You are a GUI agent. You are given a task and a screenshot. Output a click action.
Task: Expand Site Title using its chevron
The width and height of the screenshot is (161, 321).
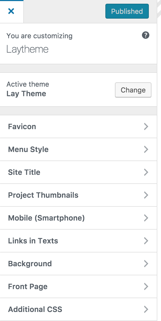click(x=146, y=172)
